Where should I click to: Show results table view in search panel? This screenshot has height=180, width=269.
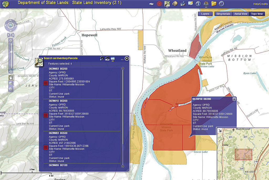(x=113, y=59)
